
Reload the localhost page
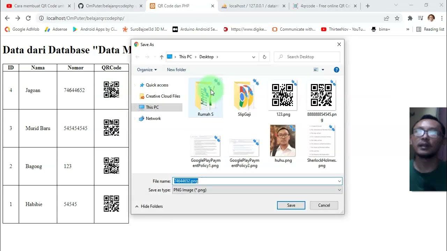click(x=28, y=18)
